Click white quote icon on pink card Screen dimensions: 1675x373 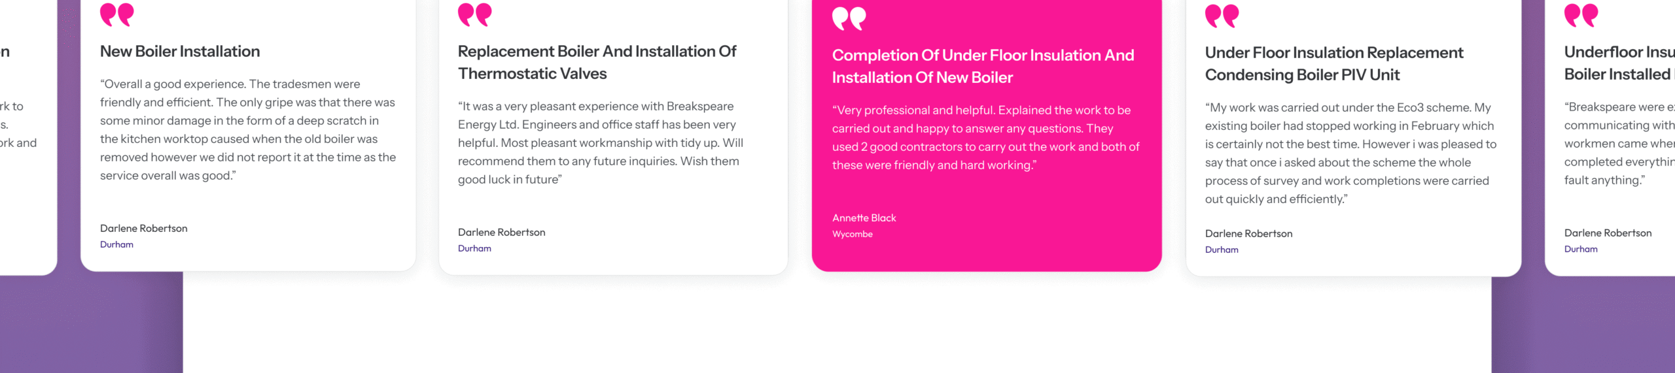click(849, 18)
